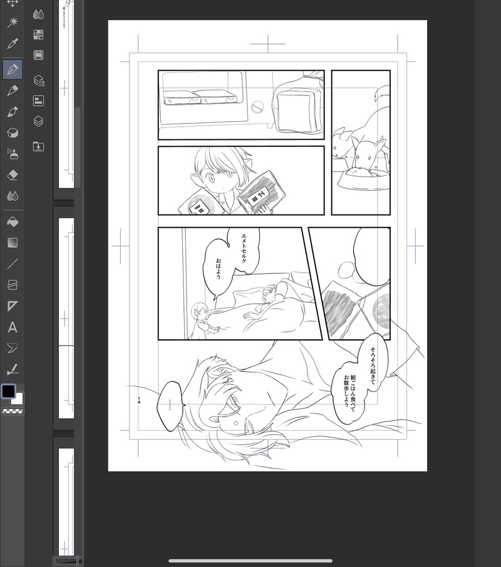The width and height of the screenshot is (501, 567).
Task: Open the Color Set palette
Action: (x=38, y=34)
